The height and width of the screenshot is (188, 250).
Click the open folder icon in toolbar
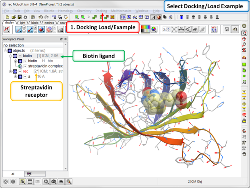click(x=13, y=17)
